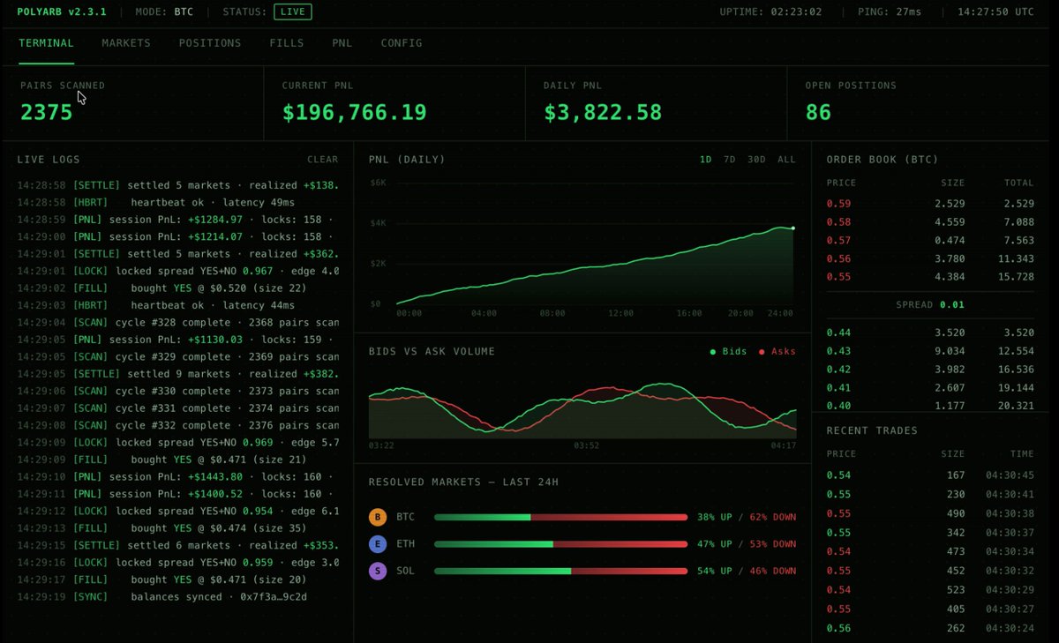This screenshot has height=643, width=1059.
Task: Select the 0.44 bid row in order book
Action: 930,333
